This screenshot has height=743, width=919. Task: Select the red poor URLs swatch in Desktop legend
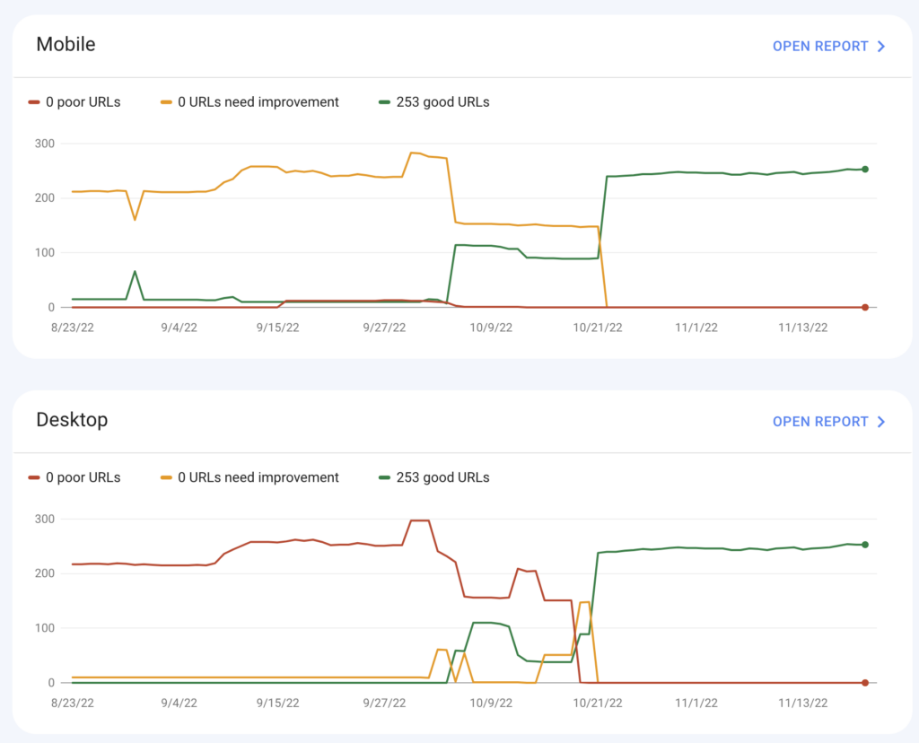(x=34, y=477)
